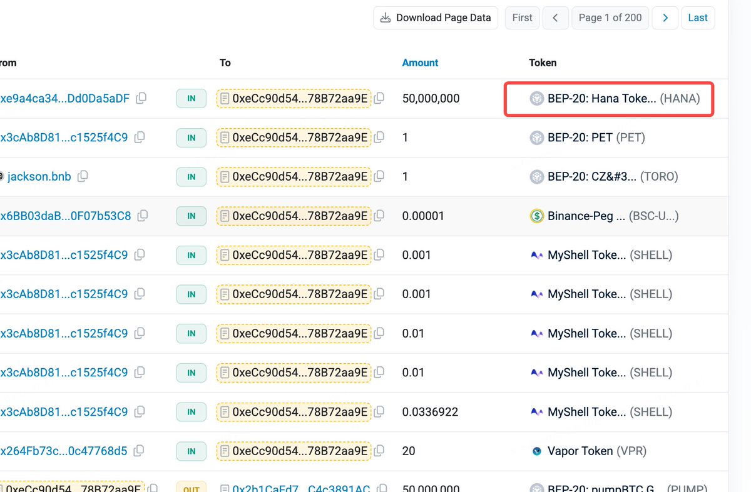This screenshot has width=751, height=492.
Task: Copy the jackson.bnb address
Action: [x=83, y=176]
